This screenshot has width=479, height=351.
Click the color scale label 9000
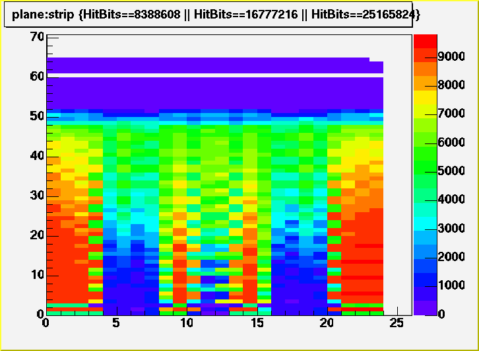coord(452,57)
